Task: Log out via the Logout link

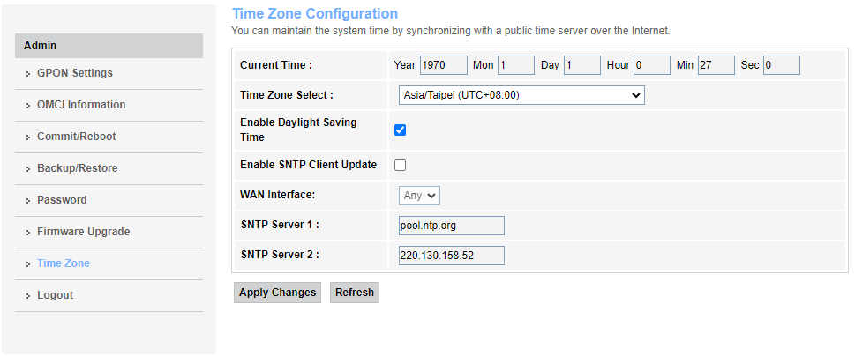Action: 55,295
